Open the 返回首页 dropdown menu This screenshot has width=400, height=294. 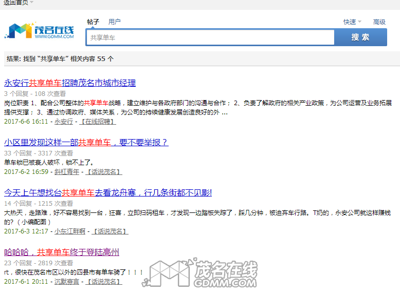tap(19, 3)
